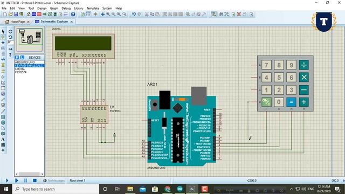
Task: Open the Edit menu
Action: click(12, 9)
